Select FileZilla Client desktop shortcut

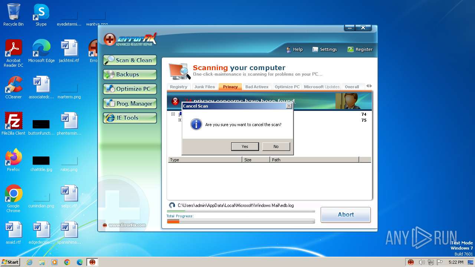13,124
